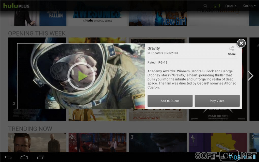This screenshot has width=259, height=162.
Task: Click the Play Video button
Action: pyautogui.click(x=217, y=101)
